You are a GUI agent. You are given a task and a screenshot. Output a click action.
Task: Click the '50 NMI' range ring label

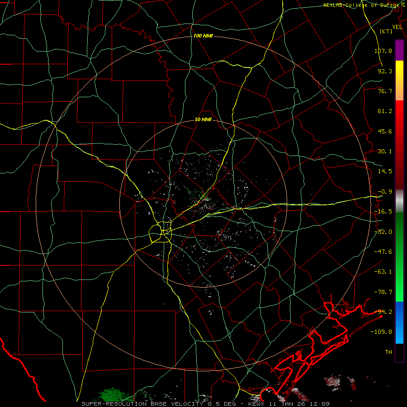pyautogui.click(x=203, y=120)
